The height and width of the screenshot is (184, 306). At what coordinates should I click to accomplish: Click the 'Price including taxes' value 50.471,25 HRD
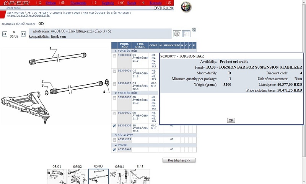(x=290, y=90)
